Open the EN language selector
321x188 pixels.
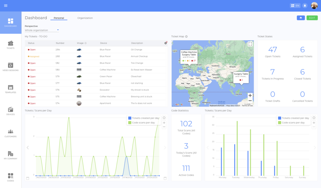point(295,6)
